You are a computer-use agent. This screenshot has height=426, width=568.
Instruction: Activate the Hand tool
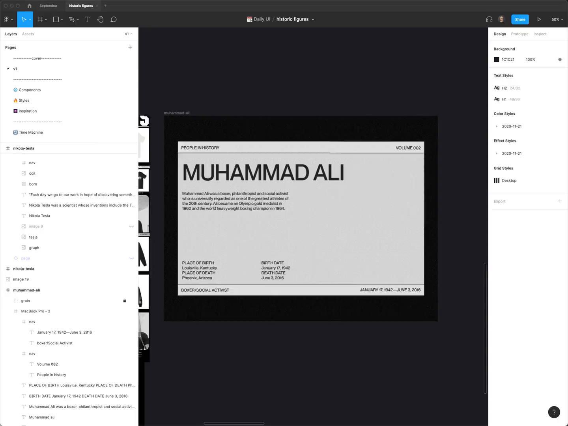[101, 19]
